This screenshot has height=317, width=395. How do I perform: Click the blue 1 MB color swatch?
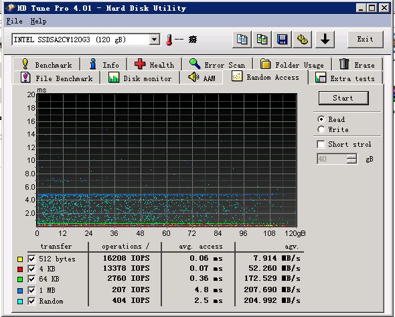pyautogui.click(x=20, y=290)
